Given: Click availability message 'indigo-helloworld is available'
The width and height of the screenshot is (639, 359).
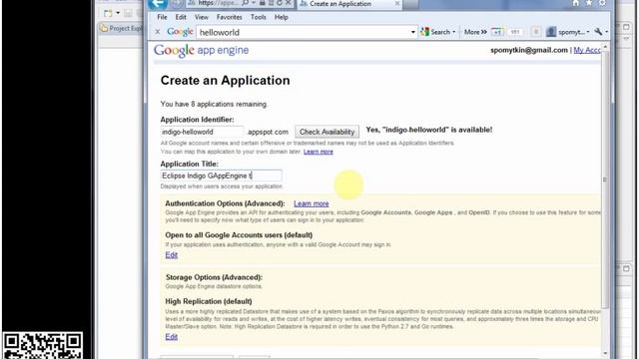Looking at the screenshot, I should [428, 130].
